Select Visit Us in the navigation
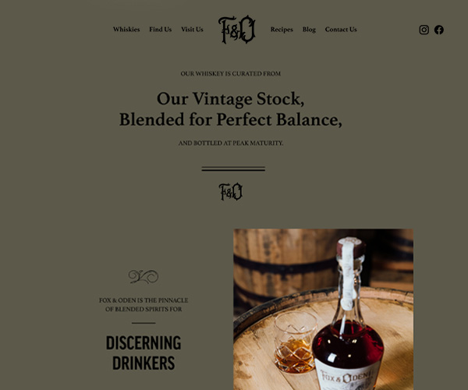 [x=192, y=29]
